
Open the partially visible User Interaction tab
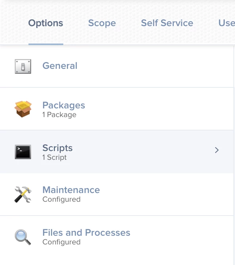pos(227,23)
